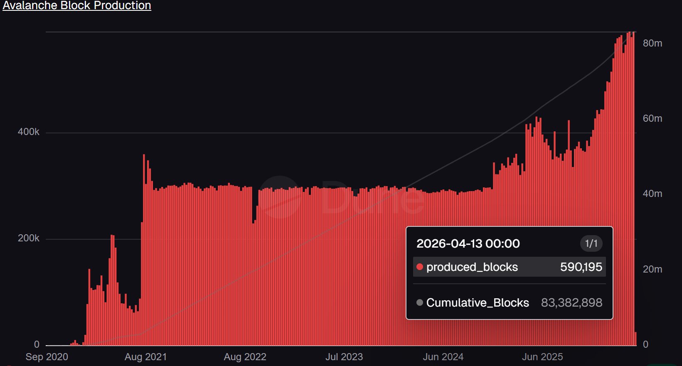Click the 200k y-axis label
The image size is (682, 366).
[x=28, y=238]
